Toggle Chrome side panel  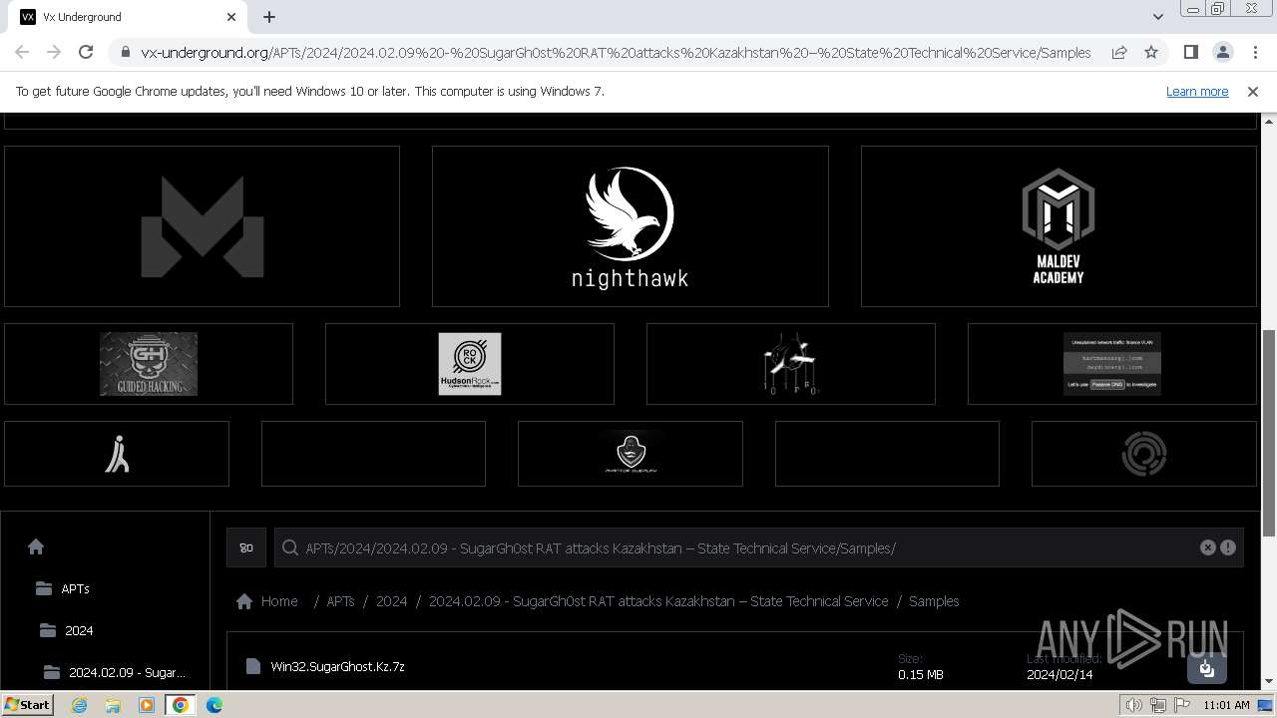[1190, 52]
